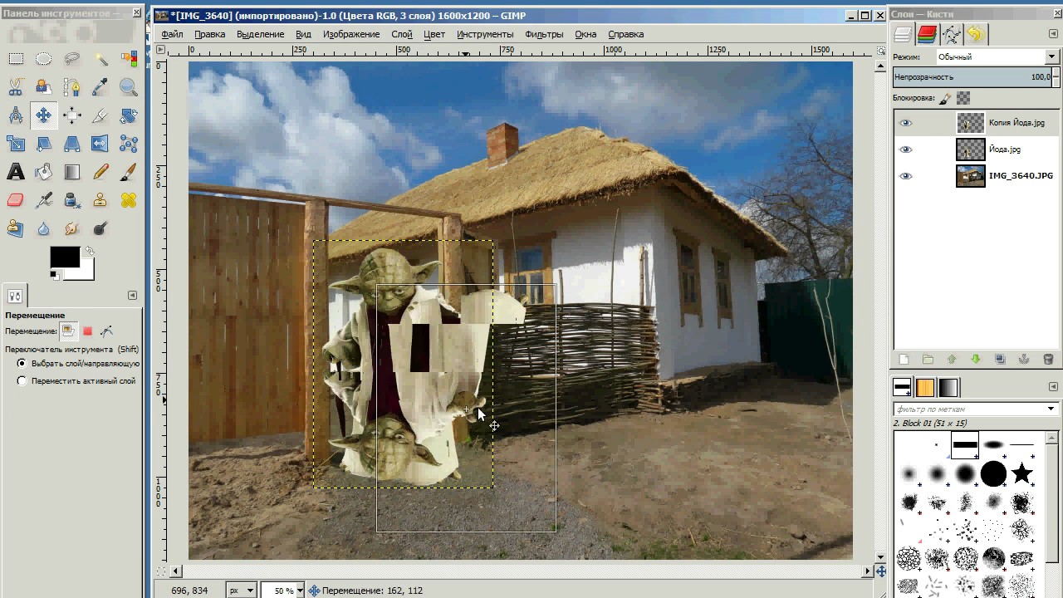Set move mode to layer
This screenshot has height=598, width=1063.
[x=68, y=331]
